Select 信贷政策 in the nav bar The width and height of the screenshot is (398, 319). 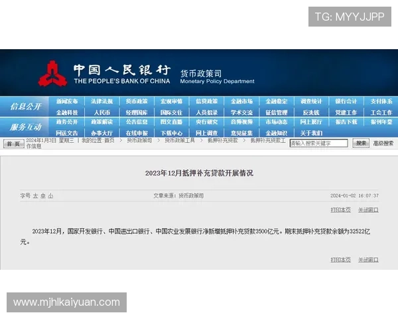[x=206, y=101]
